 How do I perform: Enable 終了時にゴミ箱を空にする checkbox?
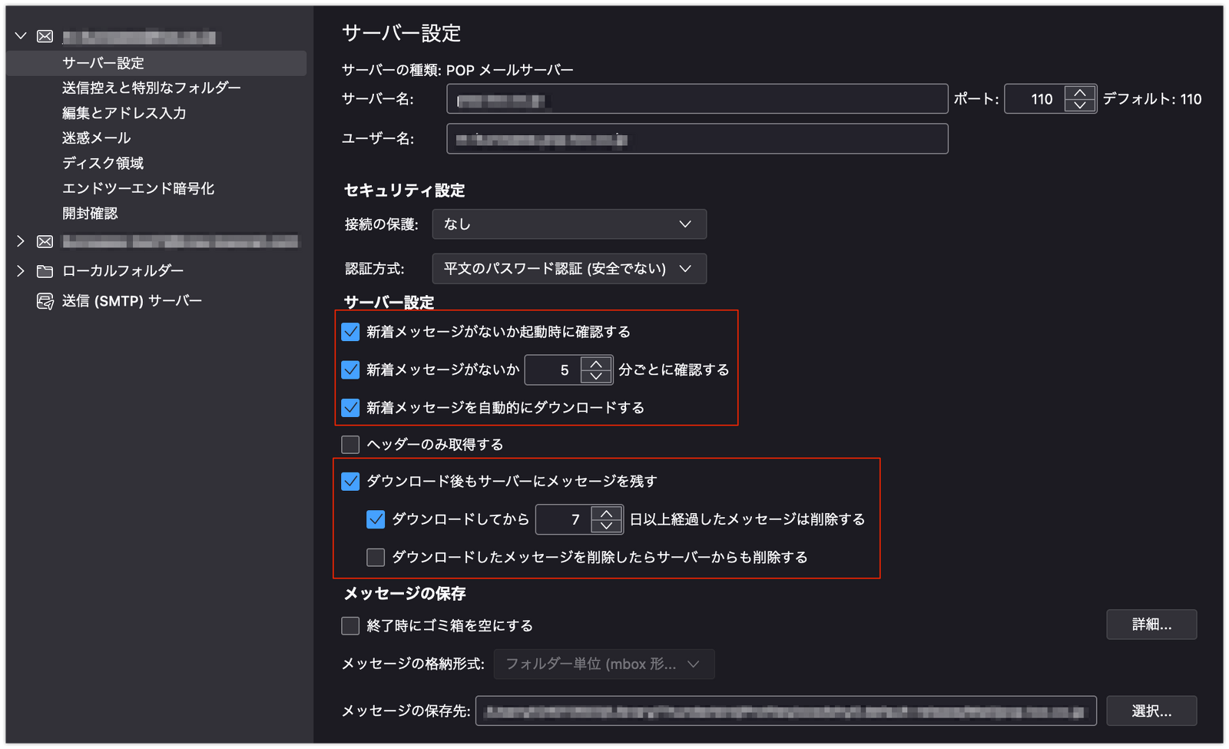[350, 626]
